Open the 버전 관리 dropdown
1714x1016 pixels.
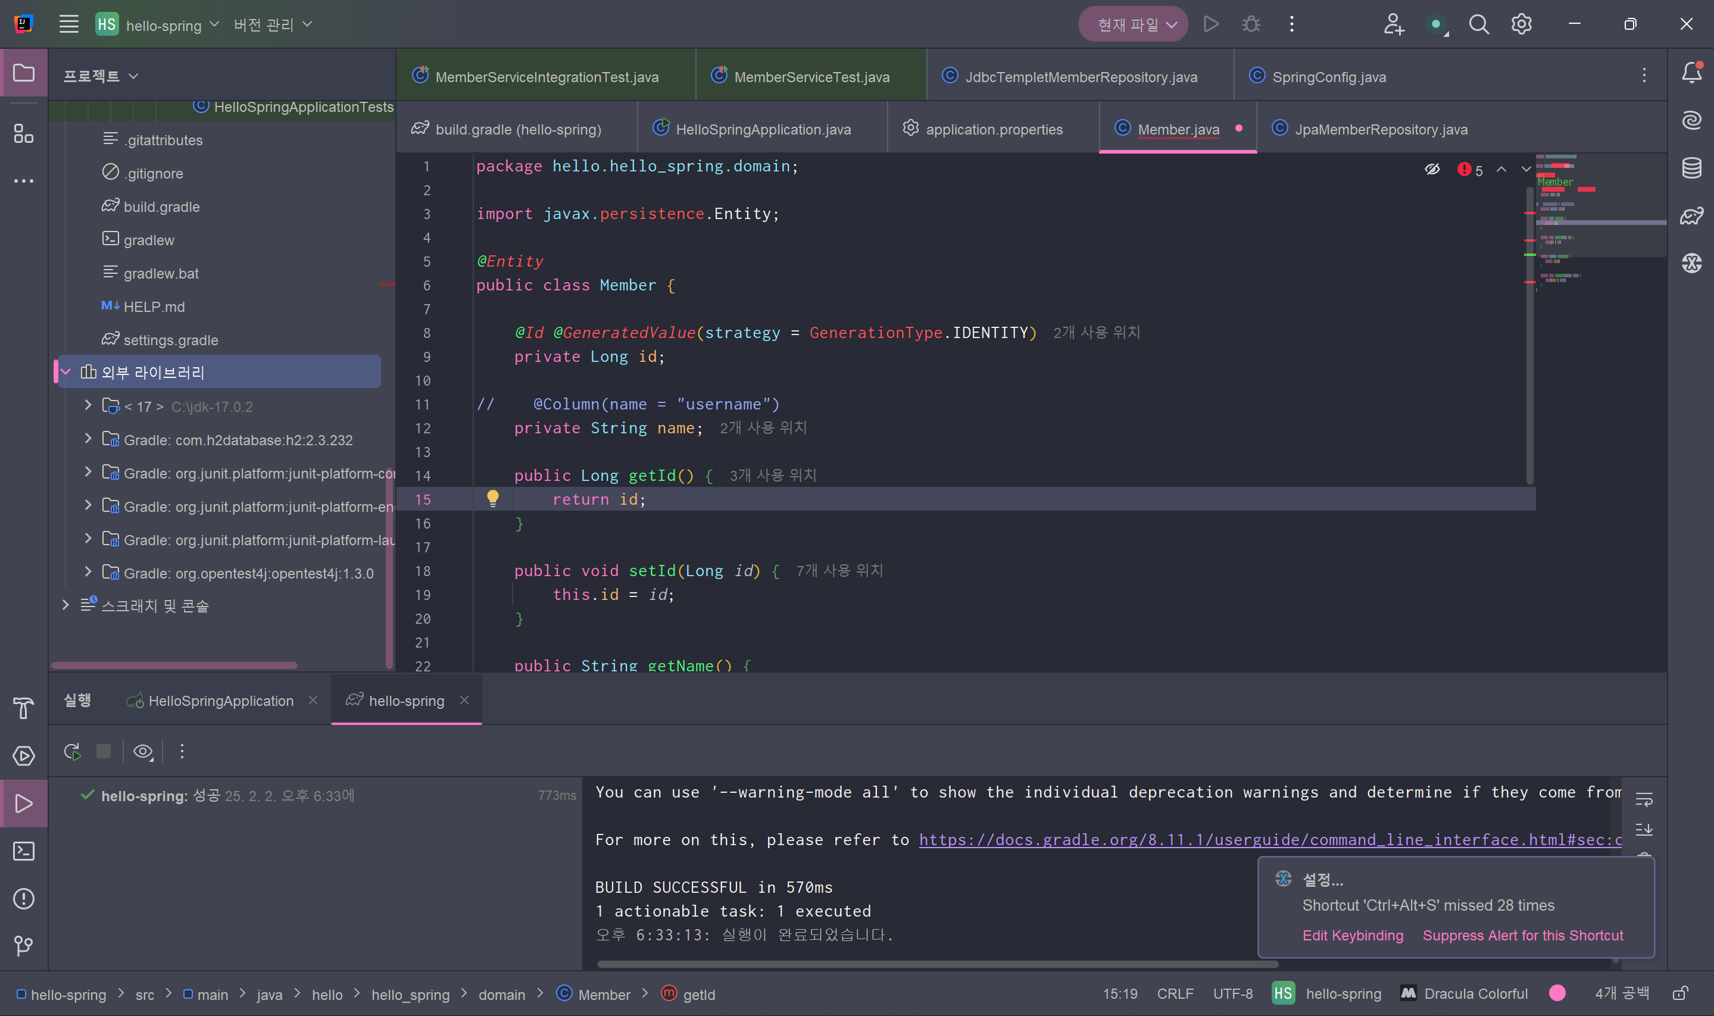tap(273, 24)
